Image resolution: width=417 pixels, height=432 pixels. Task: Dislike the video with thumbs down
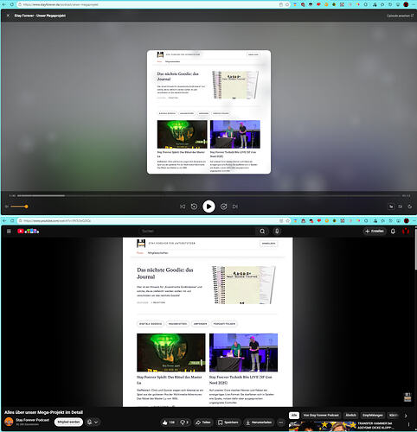click(x=184, y=422)
